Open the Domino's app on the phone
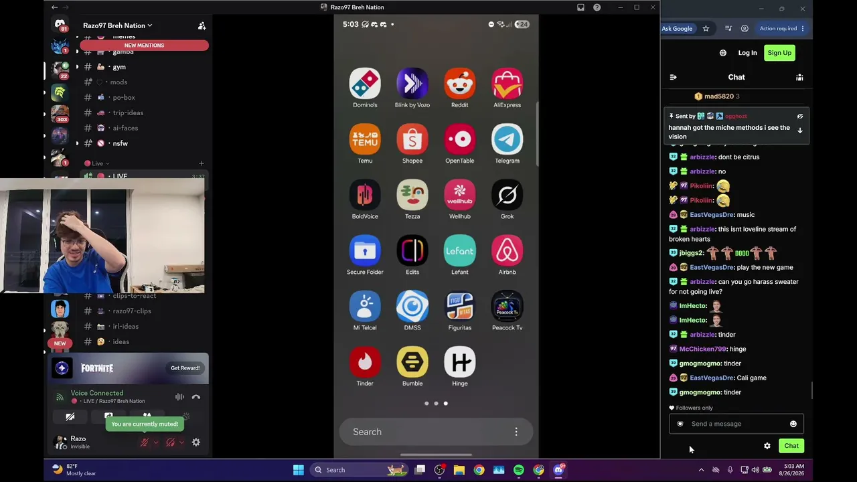 pyautogui.click(x=365, y=84)
